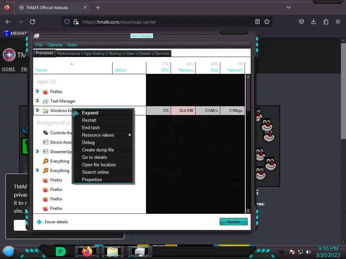Image resolution: width=346 pixels, height=259 pixels.
Task: Choose Search online in context menu
Action: point(103,172)
